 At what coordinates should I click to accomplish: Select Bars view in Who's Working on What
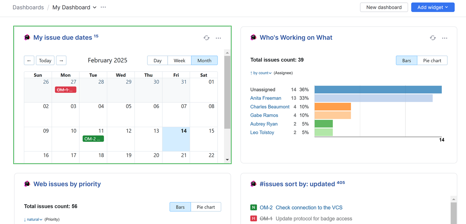click(x=406, y=60)
